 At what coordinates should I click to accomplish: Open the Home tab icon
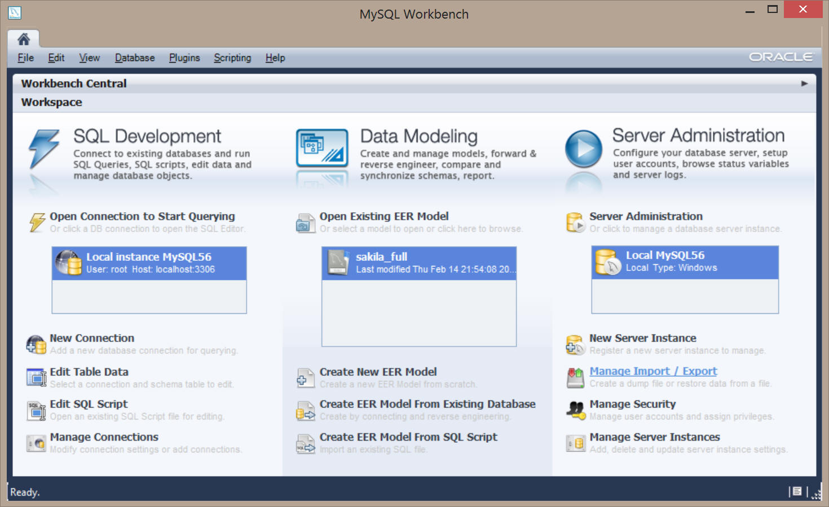point(24,39)
